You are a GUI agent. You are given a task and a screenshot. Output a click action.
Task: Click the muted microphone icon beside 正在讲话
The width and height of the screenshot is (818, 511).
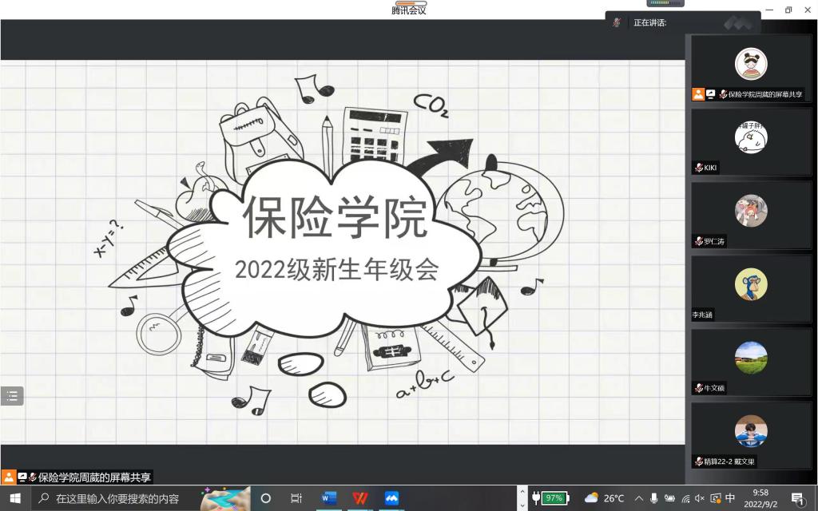point(617,22)
